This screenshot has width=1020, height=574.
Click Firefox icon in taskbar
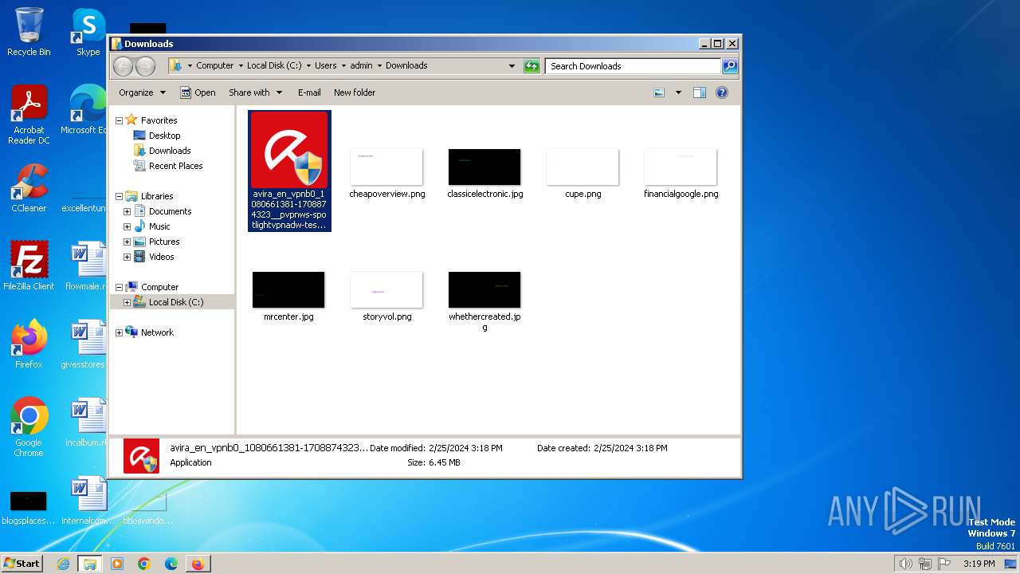198,564
